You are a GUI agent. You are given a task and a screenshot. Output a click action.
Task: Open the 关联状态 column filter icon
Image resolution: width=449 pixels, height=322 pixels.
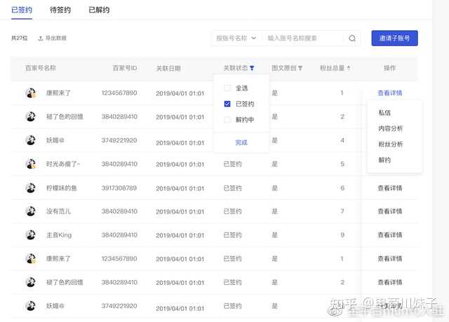point(252,68)
